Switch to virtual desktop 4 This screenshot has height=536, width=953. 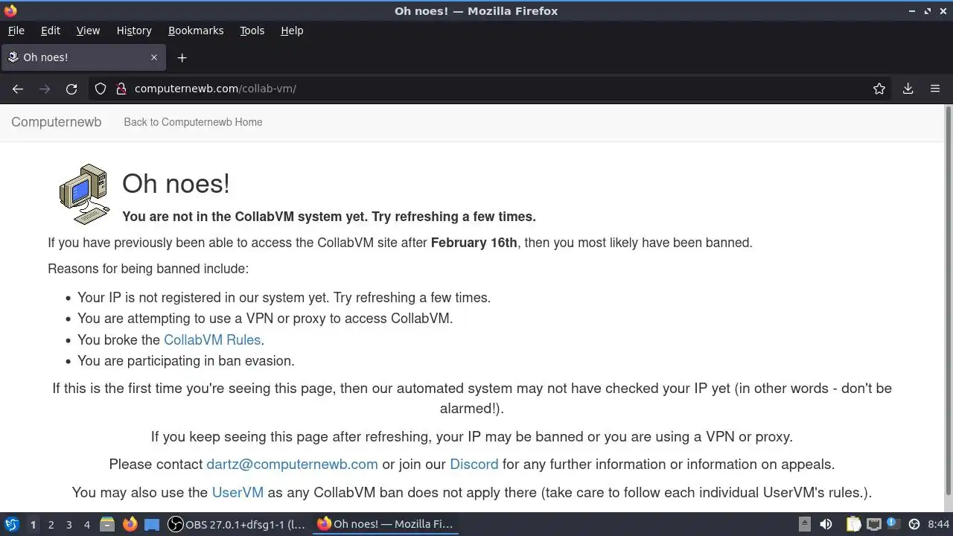[x=86, y=524]
